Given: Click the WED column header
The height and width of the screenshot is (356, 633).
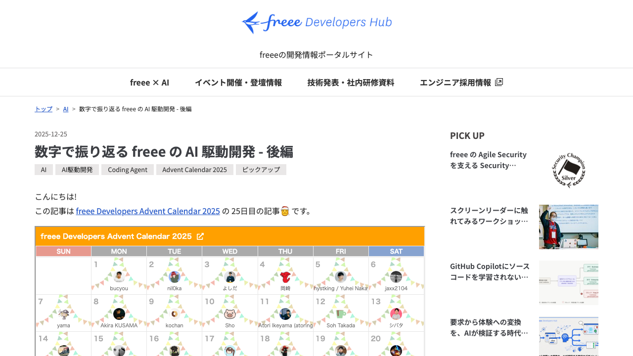Looking at the screenshot, I should click(x=229, y=251).
